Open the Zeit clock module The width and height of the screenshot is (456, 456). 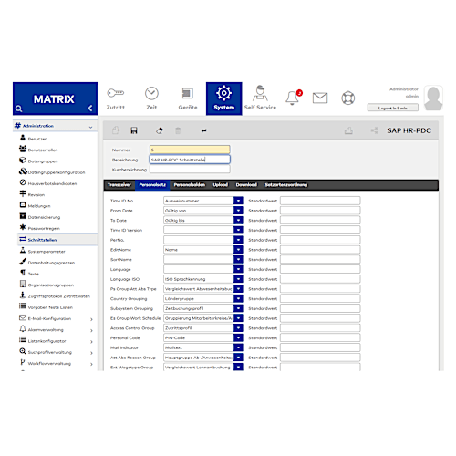(x=151, y=98)
